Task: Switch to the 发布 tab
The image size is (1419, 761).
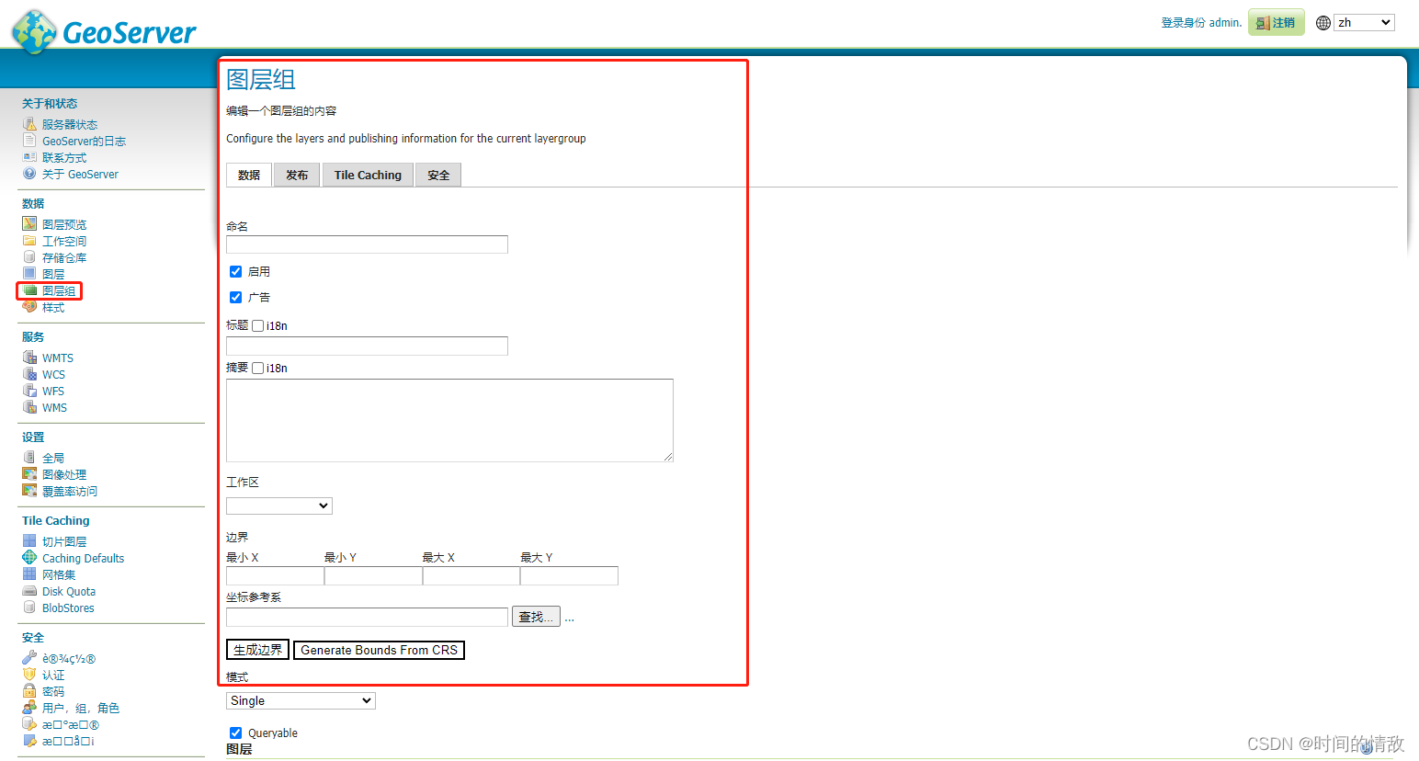Action: click(x=297, y=175)
